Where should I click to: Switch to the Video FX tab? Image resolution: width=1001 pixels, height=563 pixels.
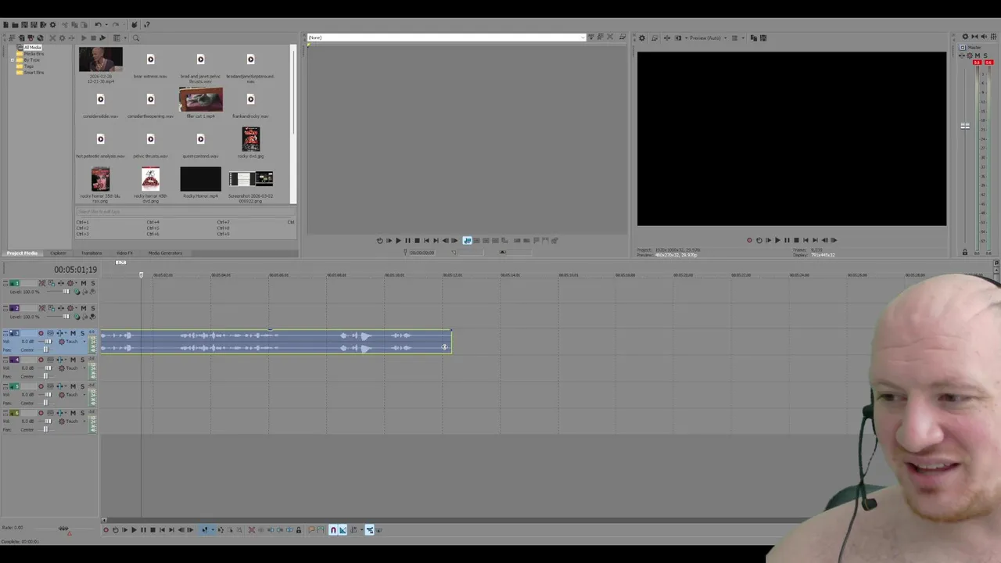pyautogui.click(x=124, y=253)
